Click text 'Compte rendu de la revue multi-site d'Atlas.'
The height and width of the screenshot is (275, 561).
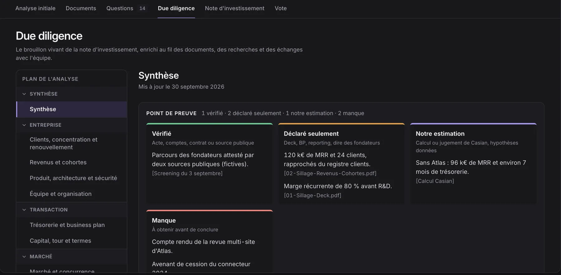point(203,246)
